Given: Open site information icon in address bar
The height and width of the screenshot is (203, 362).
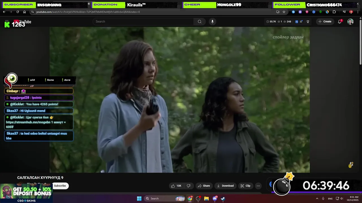Looking at the screenshot, I should coord(33,12).
